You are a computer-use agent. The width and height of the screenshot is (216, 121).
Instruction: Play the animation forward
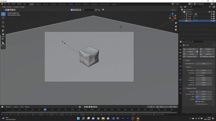(x=92, y=107)
